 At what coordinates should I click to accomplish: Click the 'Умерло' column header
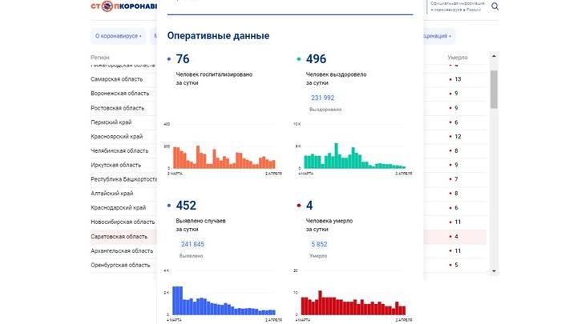click(x=458, y=58)
